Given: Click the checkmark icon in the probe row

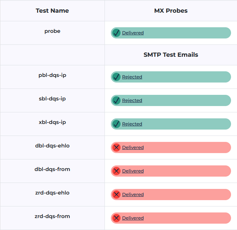Looking at the screenshot, I should (116, 33).
